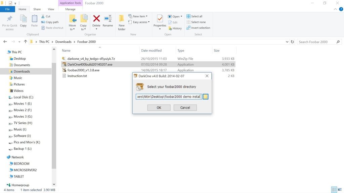Sort by Date modified column
This screenshot has height=193, width=344.
coord(151,50)
